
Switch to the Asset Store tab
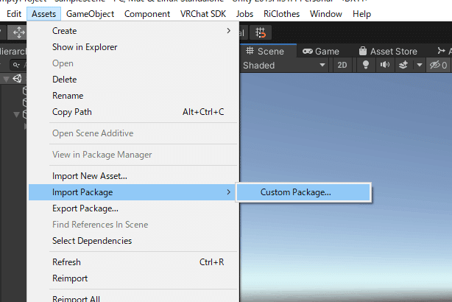point(388,52)
